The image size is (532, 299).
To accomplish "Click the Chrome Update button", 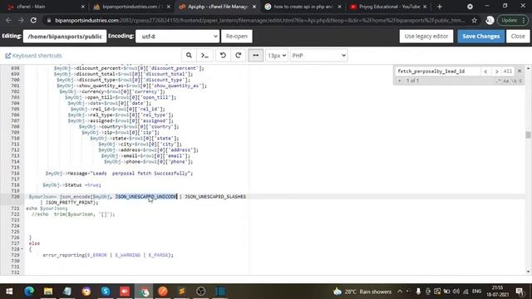I will click(513, 20).
